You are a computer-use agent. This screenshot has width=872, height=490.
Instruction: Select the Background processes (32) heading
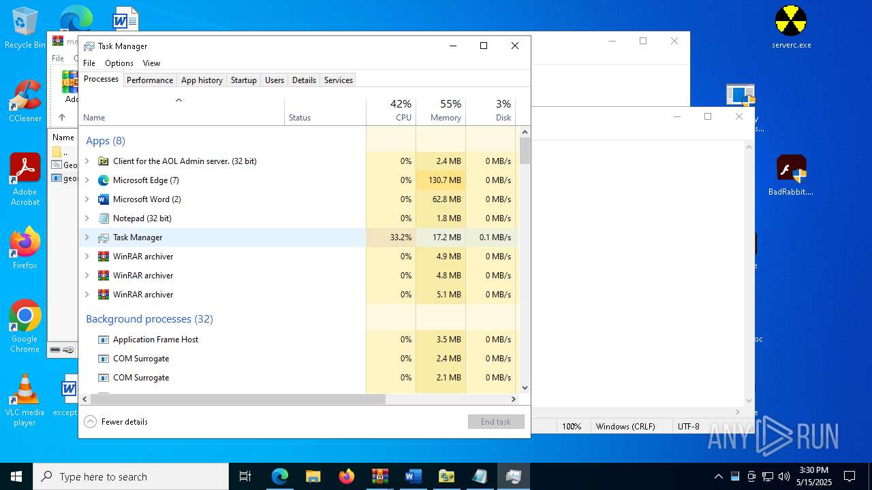pos(149,318)
